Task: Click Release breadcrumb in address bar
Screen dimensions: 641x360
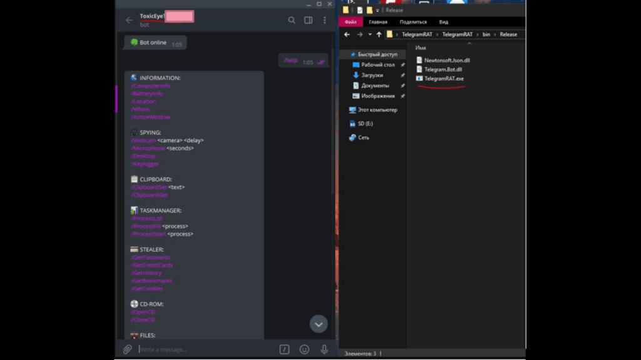Action: click(508, 35)
